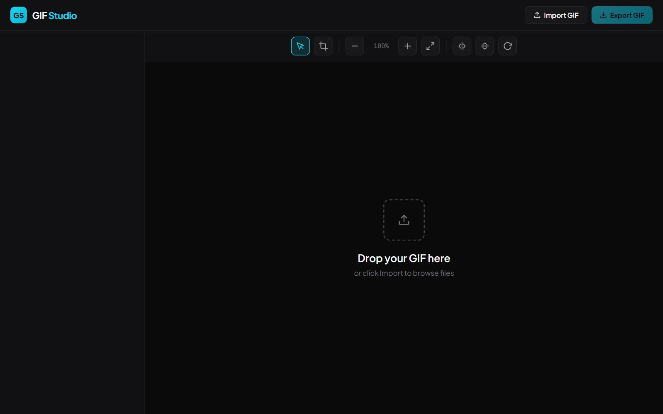Flip the image vertically

click(484, 46)
